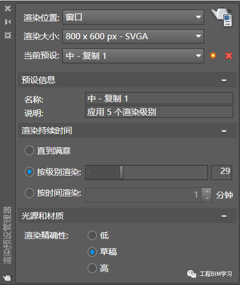240x285 pixels.
Task: Delete the current preset with the red X
Action: pos(229,56)
